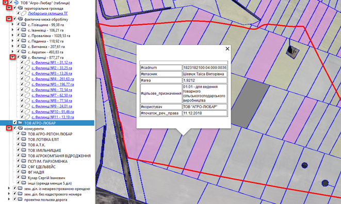This screenshot has height=204, width=341.
Task: Click folder icon of ТОВ А.Т.К.
Action: coord(24,144)
